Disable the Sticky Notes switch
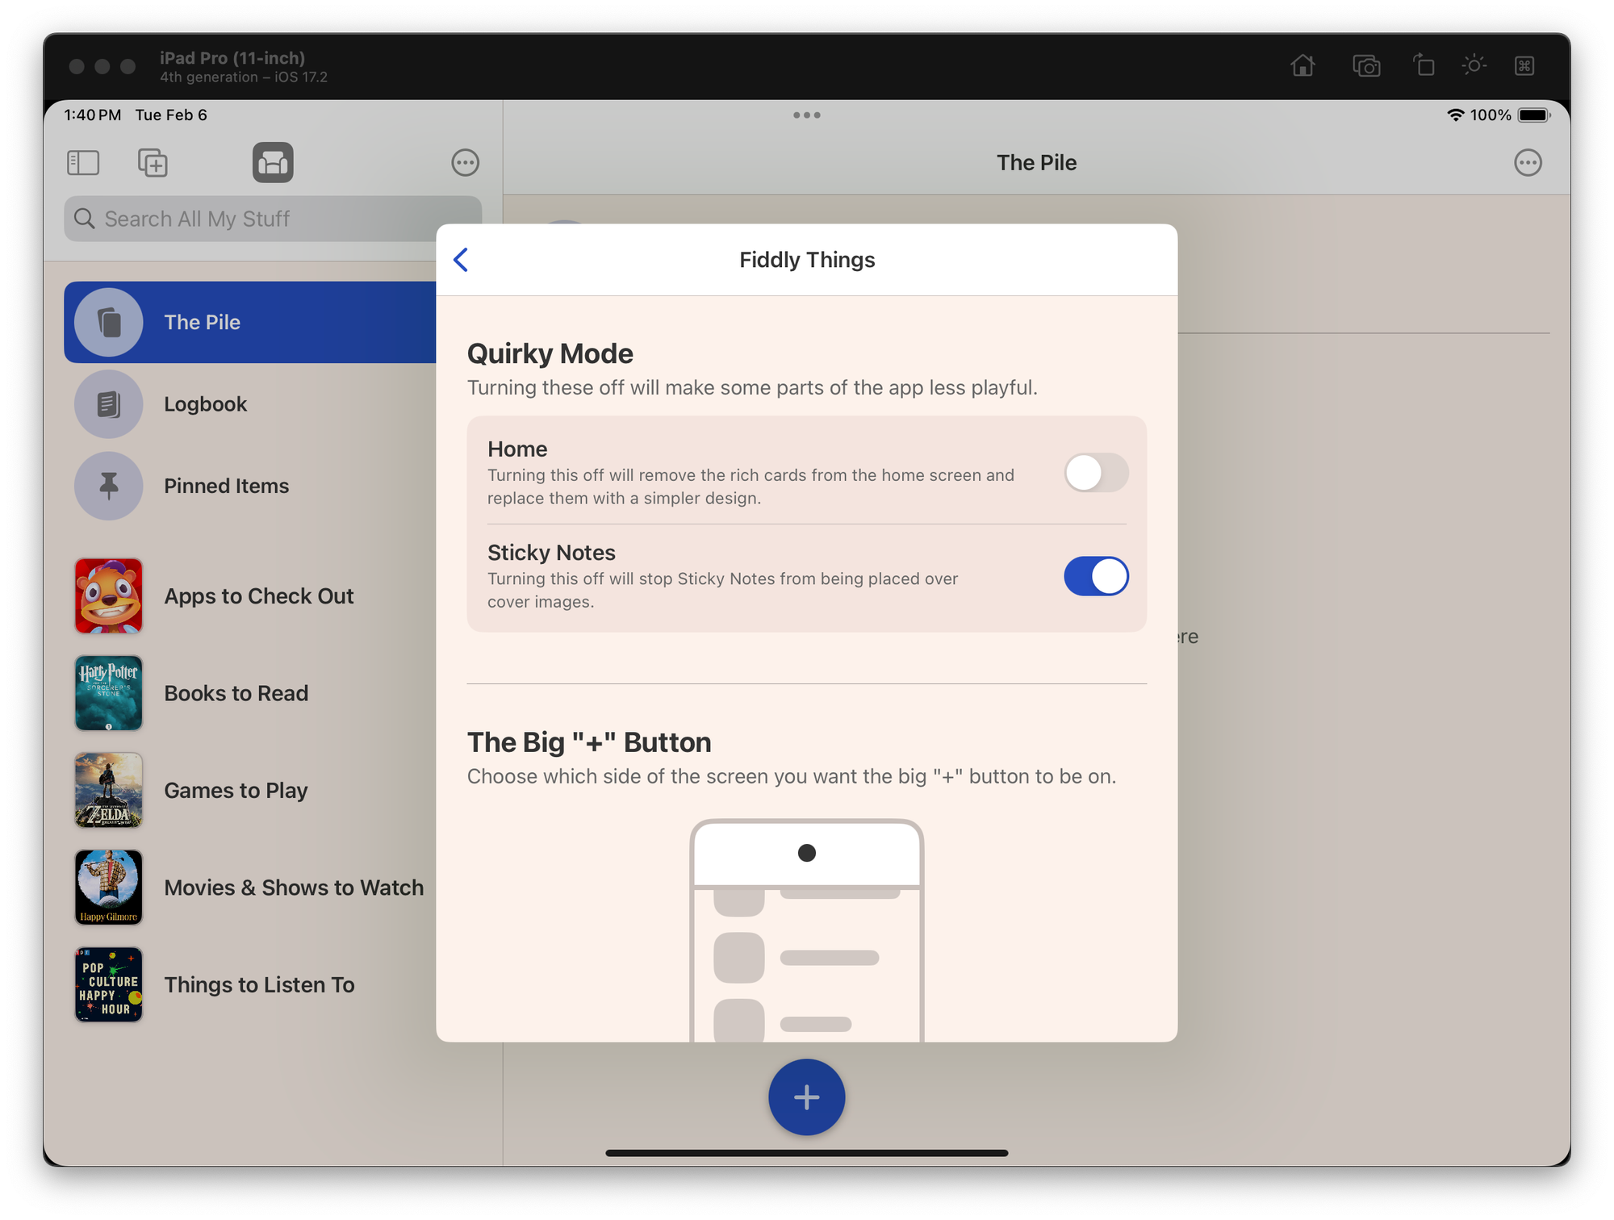Screen dimensions: 1614x1220 tap(1095, 576)
